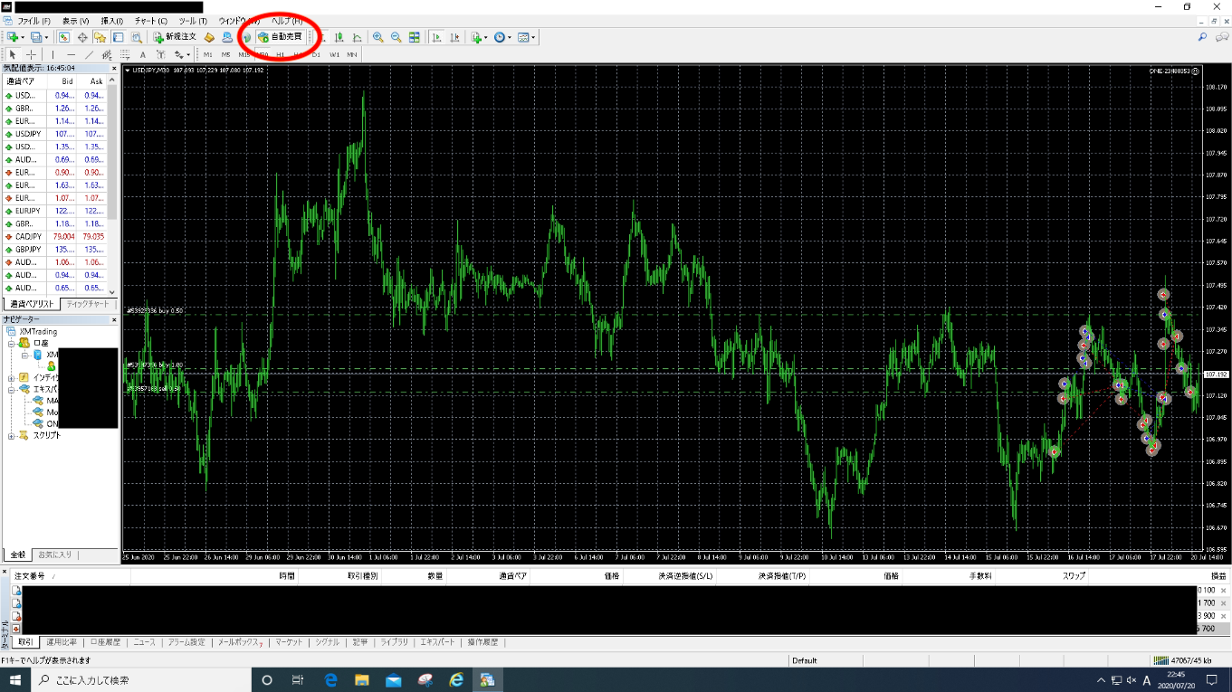
Task: Open the Profiles toolbar icon
Action: (36, 37)
